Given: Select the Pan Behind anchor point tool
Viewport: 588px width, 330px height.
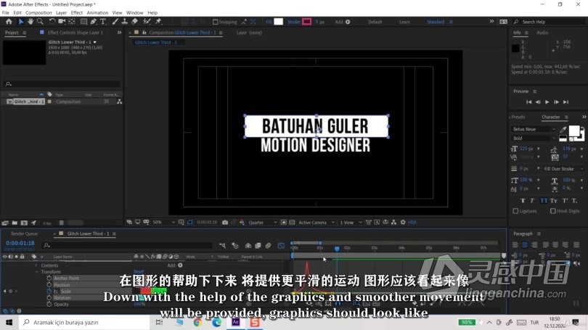Looking at the screenshot, I should pos(71,22).
